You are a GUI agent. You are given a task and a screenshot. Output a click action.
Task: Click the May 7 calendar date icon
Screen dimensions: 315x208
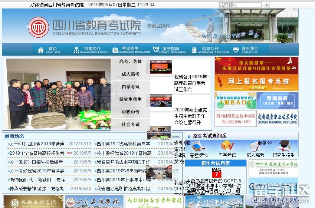click(x=216, y=172)
